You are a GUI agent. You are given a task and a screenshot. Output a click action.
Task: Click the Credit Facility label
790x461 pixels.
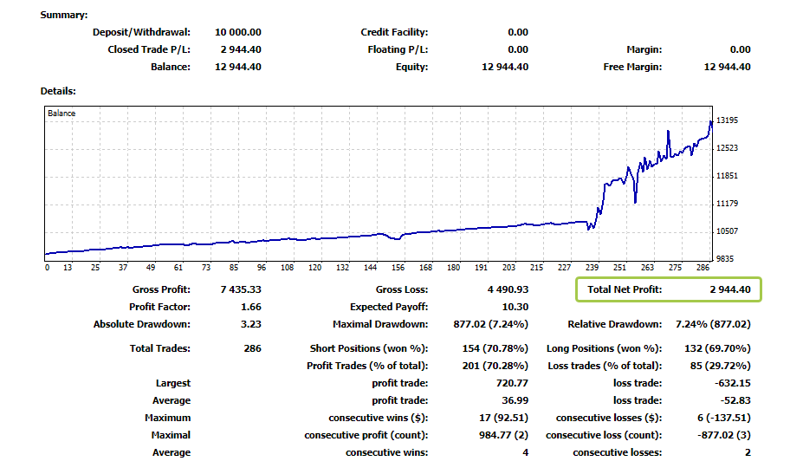coord(394,32)
